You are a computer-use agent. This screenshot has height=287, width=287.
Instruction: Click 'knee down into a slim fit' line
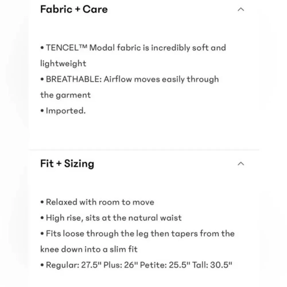tap(89, 249)
